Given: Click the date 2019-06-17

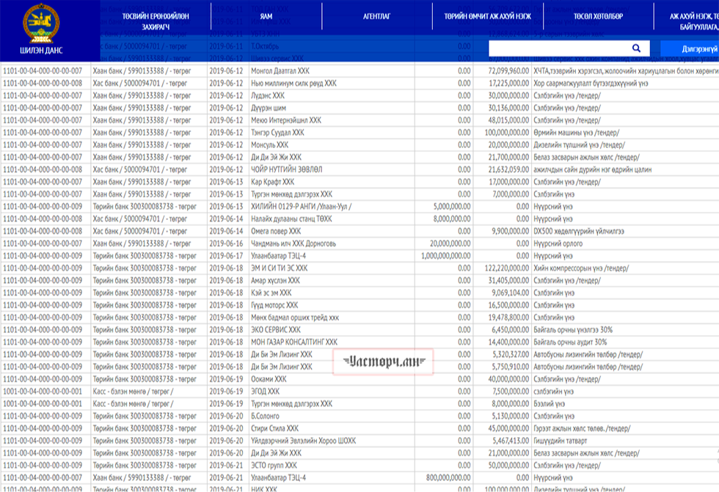Looking at the screenshot, I should tap(226, 256).
